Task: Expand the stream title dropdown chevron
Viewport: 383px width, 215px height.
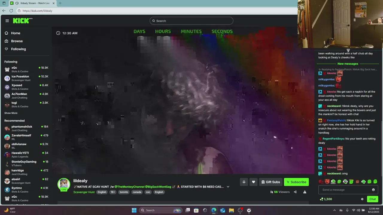Action: click(x=228, y=187)
